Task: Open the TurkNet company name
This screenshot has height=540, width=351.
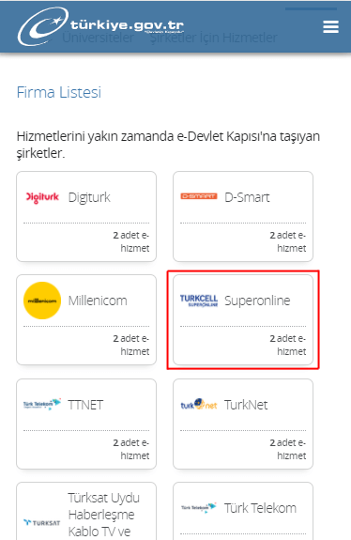Action: [x=246, y=405]
